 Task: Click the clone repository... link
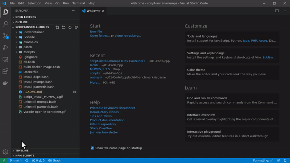coord(128,35)
